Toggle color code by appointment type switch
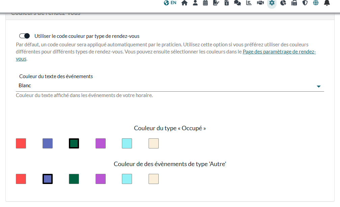The image size is (340, 207). [25, 36]
